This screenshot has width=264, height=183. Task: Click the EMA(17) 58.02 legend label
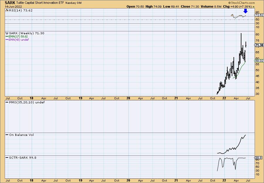pyautogui.click(x=18, y=37)
